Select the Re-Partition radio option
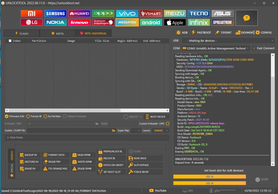278x194 pixels. coord(52,116)
